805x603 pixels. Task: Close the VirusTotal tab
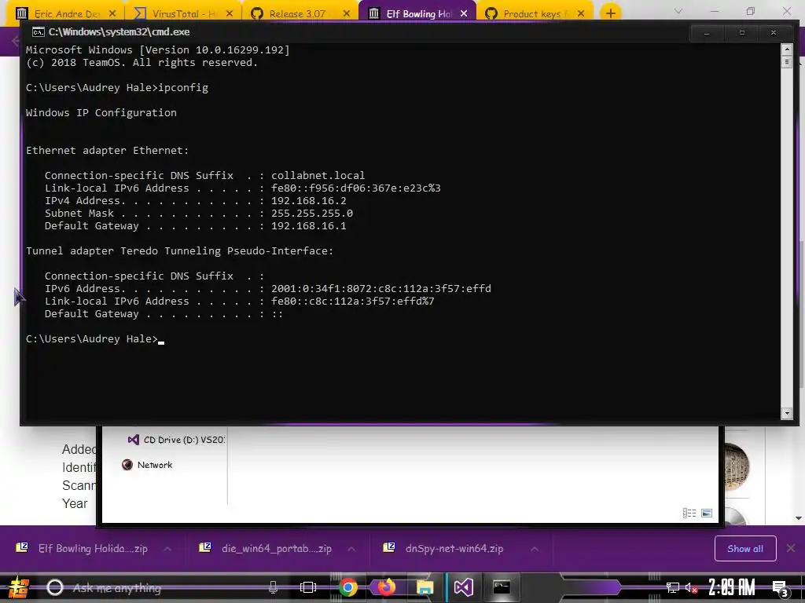coord(230,13)
